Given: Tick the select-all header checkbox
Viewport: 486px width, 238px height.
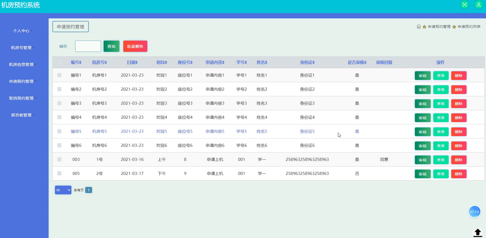Looking at the screenshot, I should 59,62.
